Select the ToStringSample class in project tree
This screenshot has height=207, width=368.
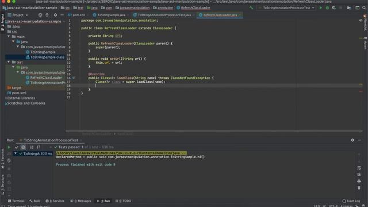coord(40,52)
